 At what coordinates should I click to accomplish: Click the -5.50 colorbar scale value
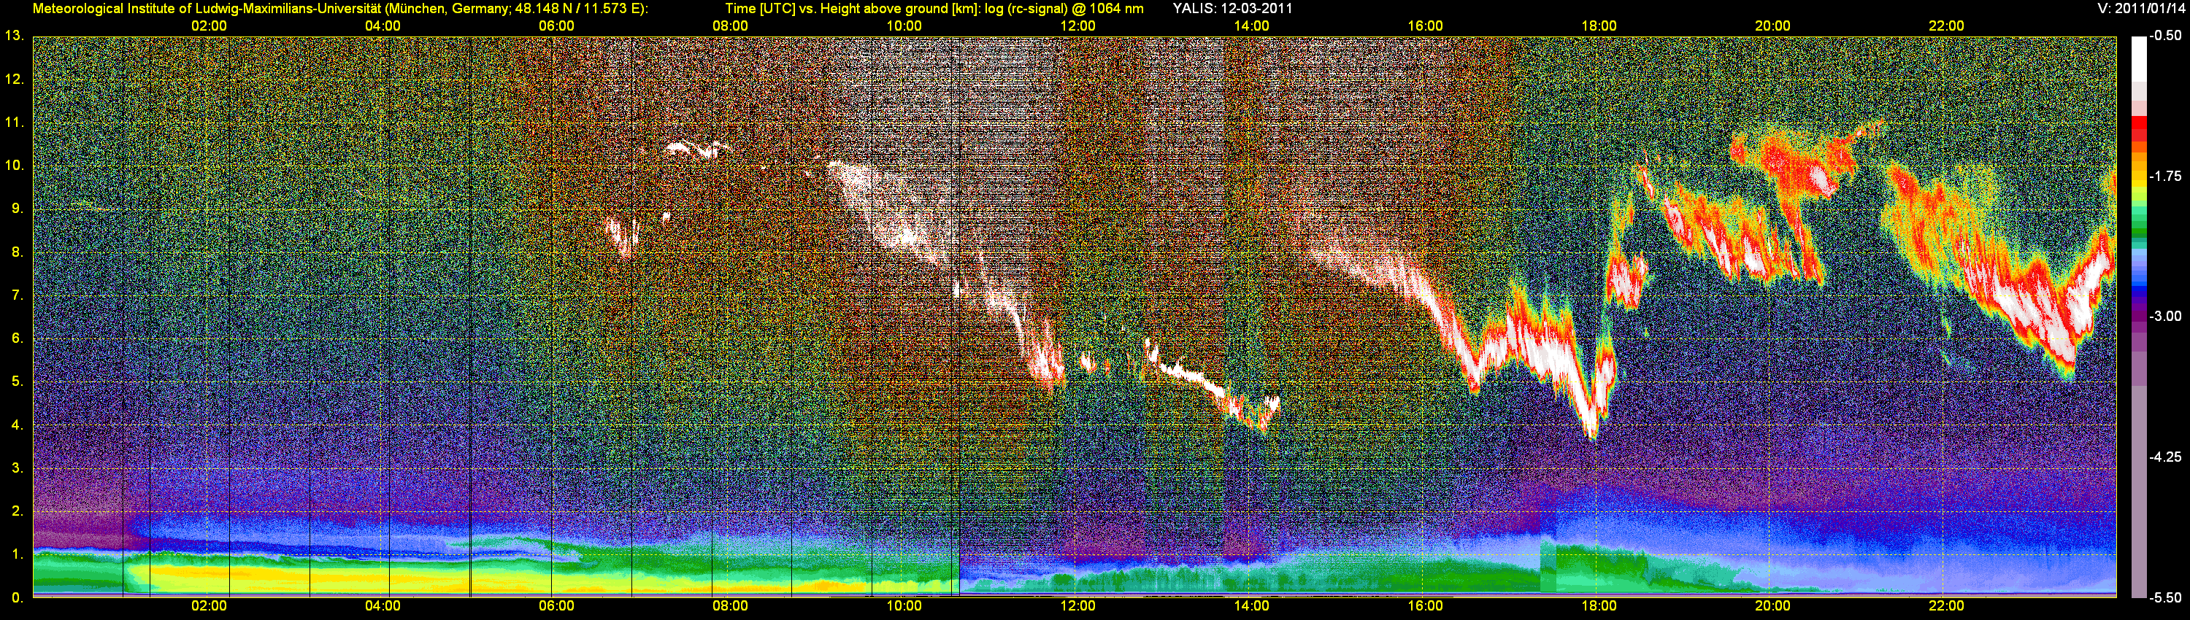point(2166,598)
